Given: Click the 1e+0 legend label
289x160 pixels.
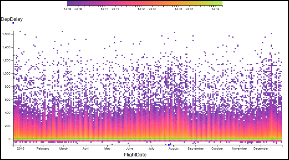Looking at the screenshot, I should 68,9.
